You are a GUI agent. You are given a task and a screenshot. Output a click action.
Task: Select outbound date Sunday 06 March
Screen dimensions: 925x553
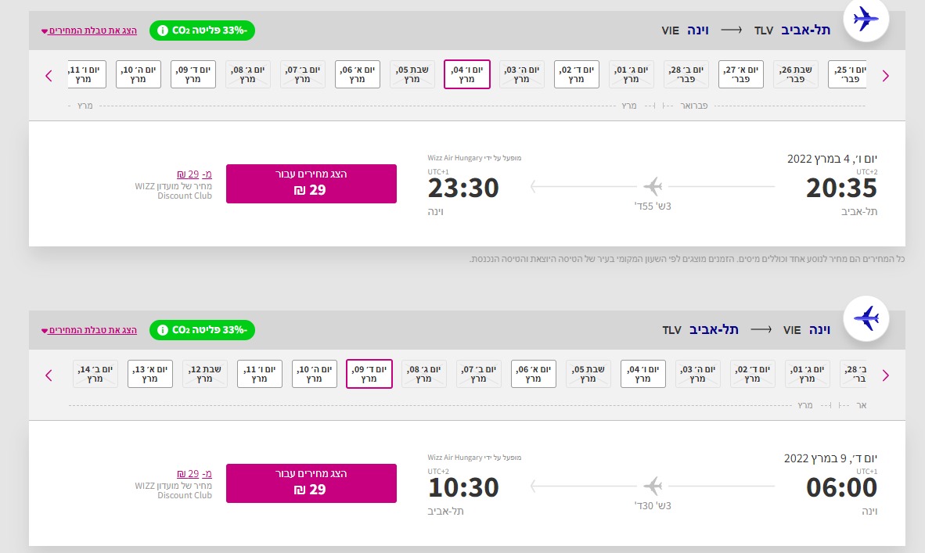pos(358,74)
